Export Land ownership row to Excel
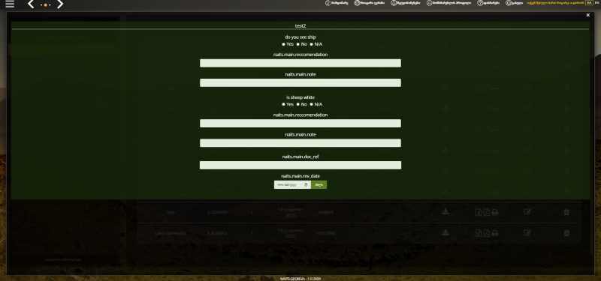601x281 pixels. click(x=479, y=233)
